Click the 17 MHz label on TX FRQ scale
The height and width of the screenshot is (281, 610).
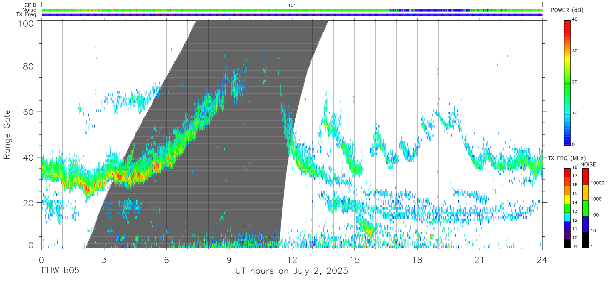coord(575,176)
